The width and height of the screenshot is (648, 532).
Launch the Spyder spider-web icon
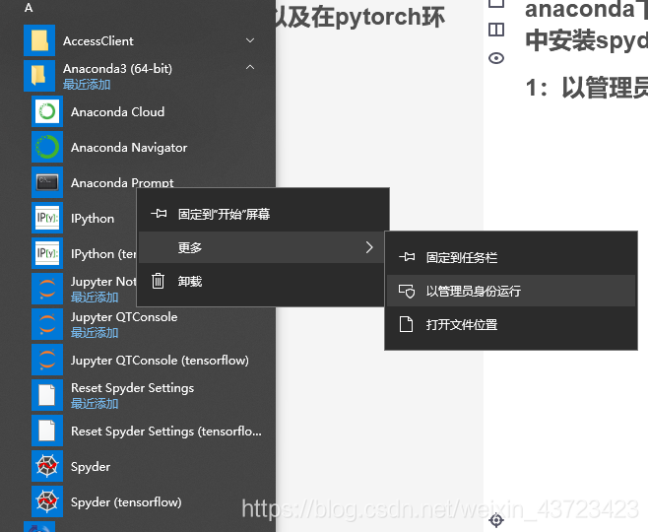(x=47, y=466)
